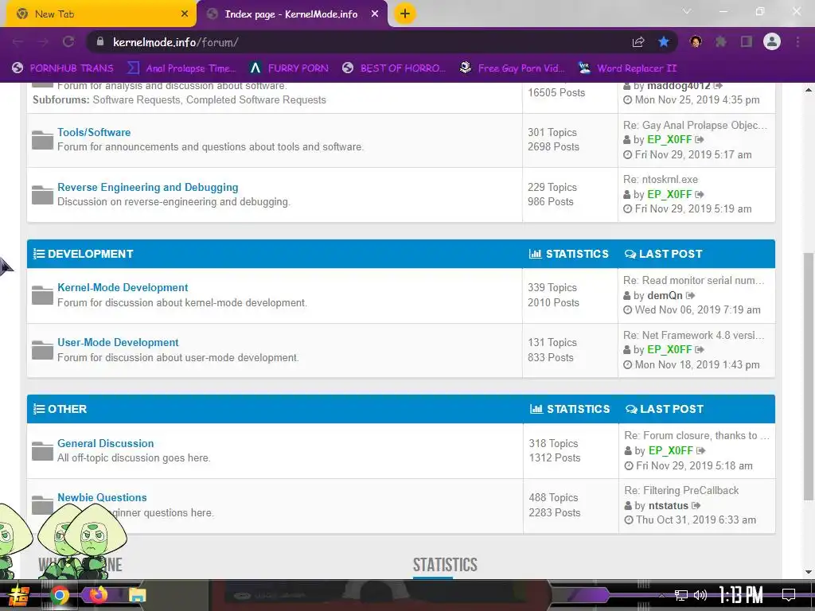Image resolution: width=815 pixels, height=611 pixels.
Task: Open Chrome from the taskbar
Action: click(x=59, y=595)
